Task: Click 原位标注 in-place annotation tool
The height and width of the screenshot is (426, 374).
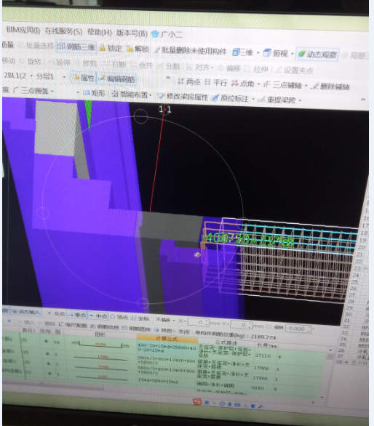Action: click(x=231, y=98)
